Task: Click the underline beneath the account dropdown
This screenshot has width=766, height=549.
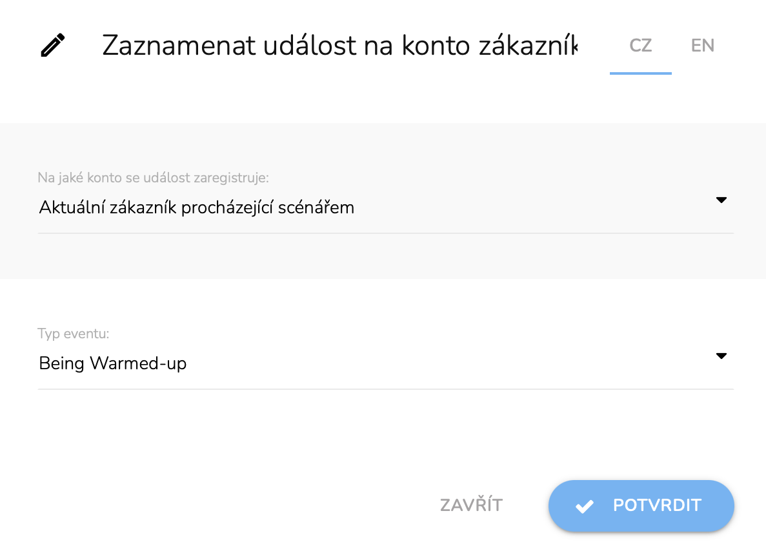Action: (385, 233)
